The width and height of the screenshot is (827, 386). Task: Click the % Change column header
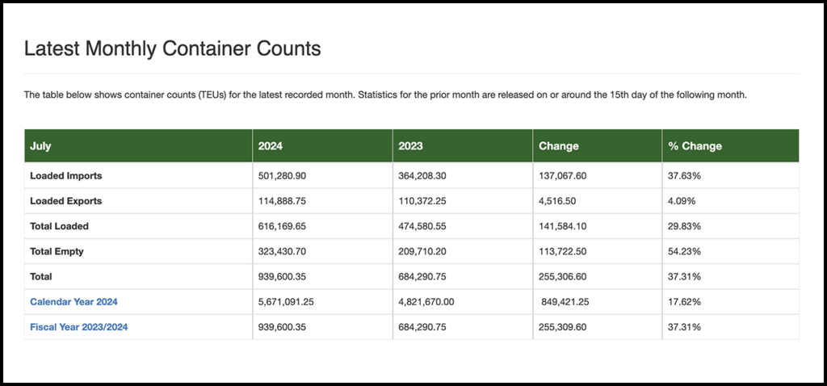(695, 146)
